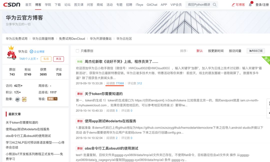Click the 华为云 username
The height and width of the screenshot is (162, 270).
point(23,51)
